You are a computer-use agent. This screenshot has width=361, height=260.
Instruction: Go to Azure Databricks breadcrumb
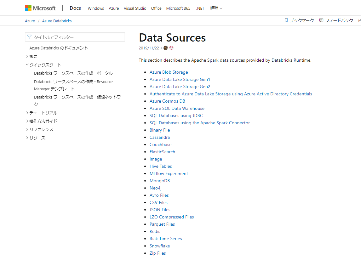click(57, 21)
